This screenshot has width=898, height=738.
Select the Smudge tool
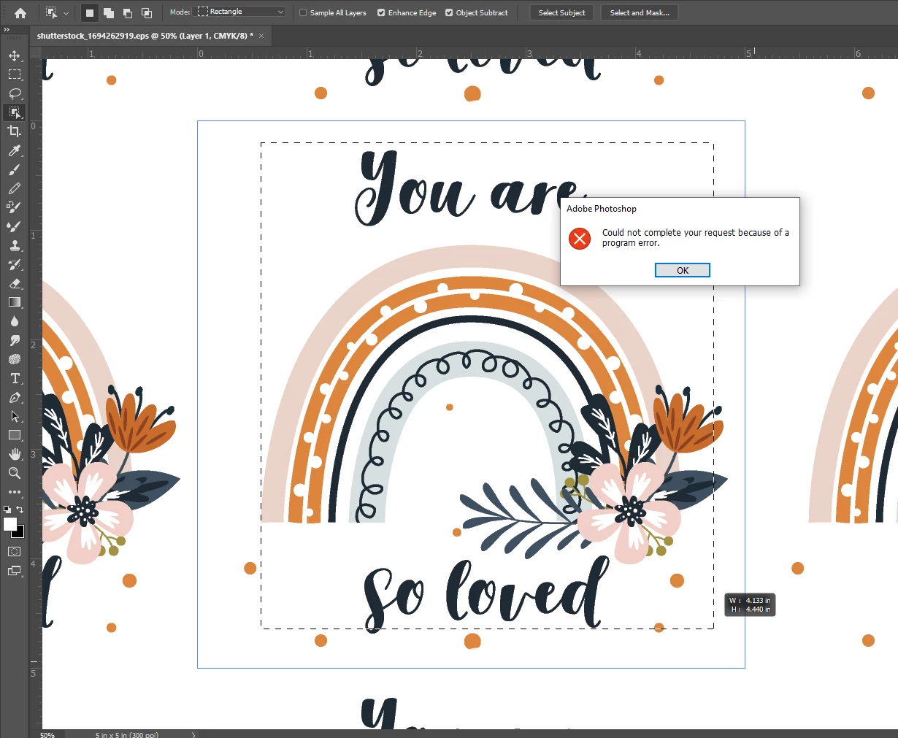[14, 340]
